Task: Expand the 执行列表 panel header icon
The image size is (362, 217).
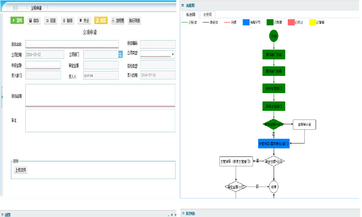Action: click(183, 213)
